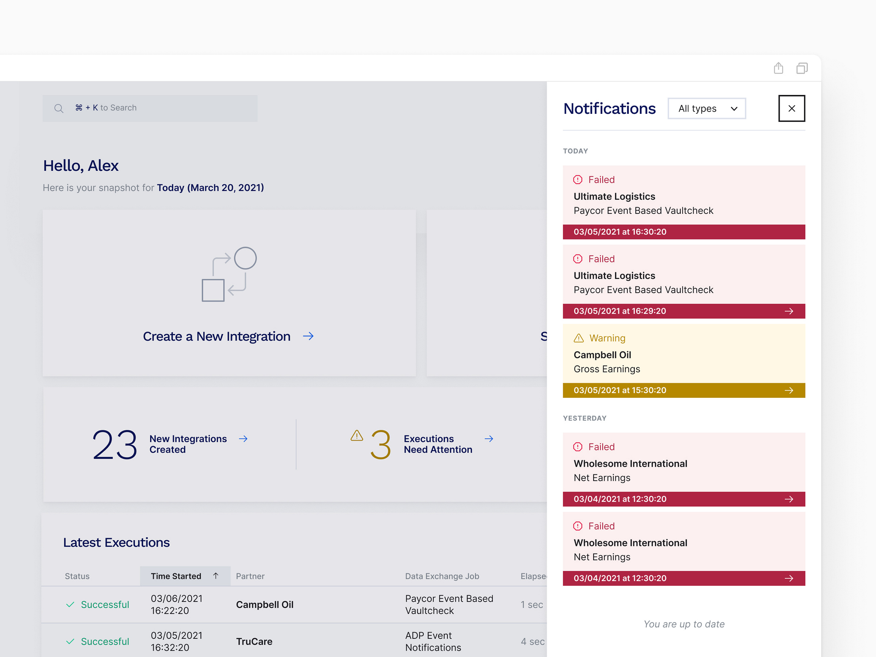Click the error icon on first Failed Ultimate Logistics notification
876x657 pixels.
(578, 180)
